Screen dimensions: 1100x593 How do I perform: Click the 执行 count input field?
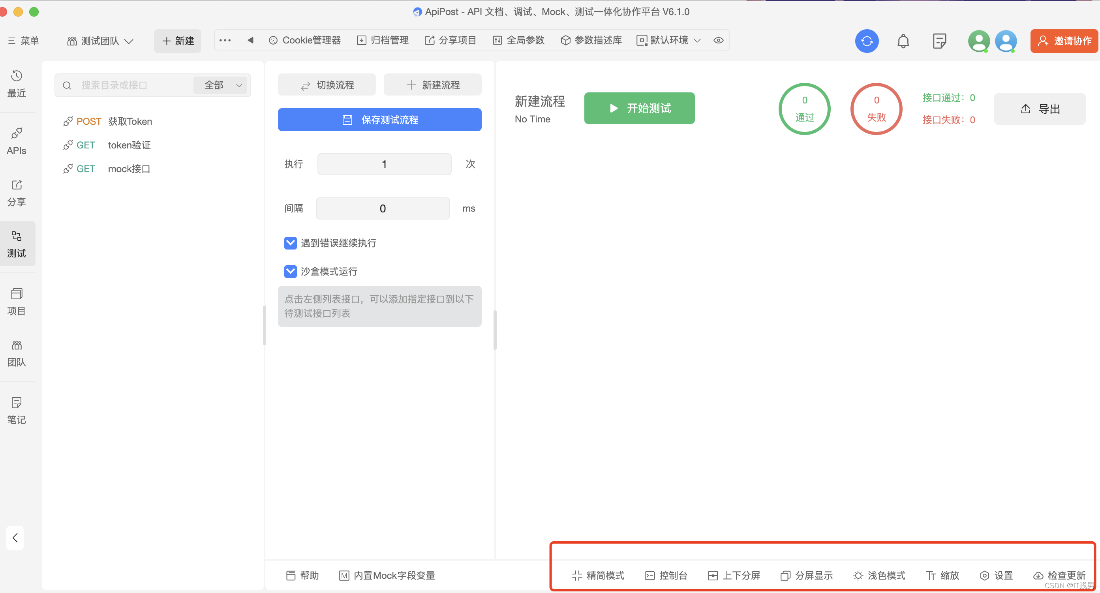pyautogui.click(x=384, y=164)
